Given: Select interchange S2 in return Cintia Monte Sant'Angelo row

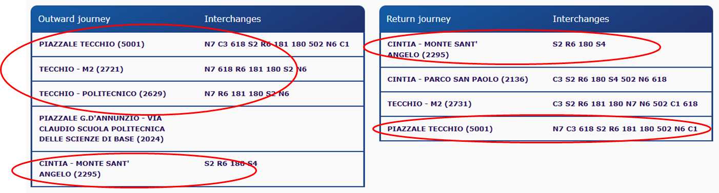Looking at the screenshot, I should (x=558, y=45).
